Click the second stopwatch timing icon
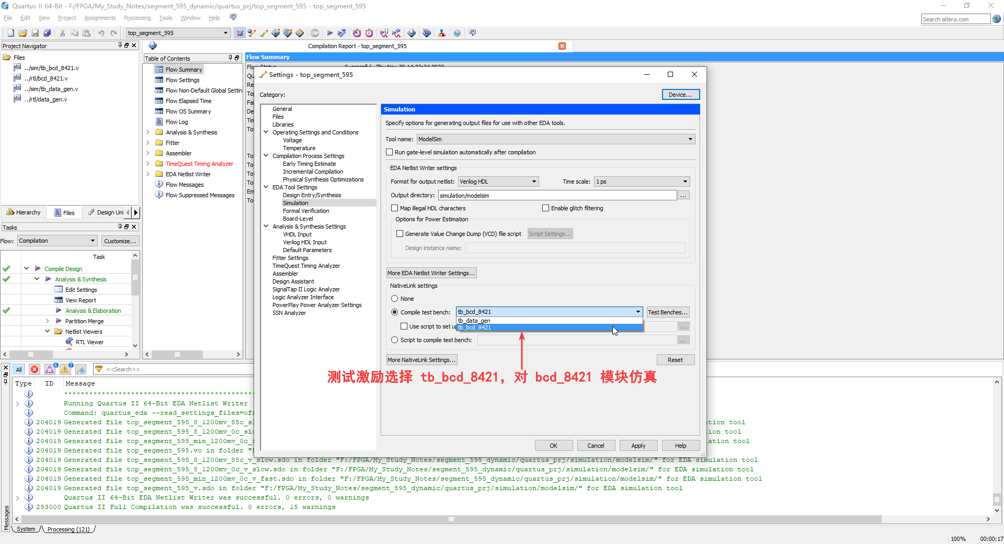 pos(369,33)
